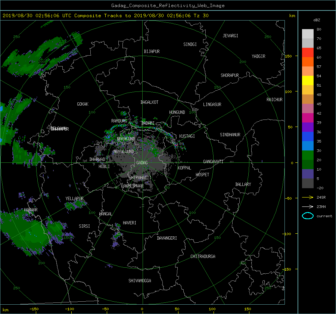Click the LINGASUR city label
The width and height of the screenshot is (336, 314).
point(212,105)
